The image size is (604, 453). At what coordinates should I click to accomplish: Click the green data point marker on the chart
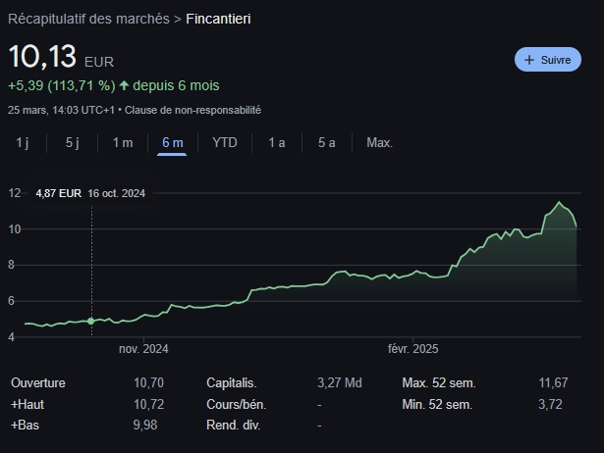tap(91, 321)
